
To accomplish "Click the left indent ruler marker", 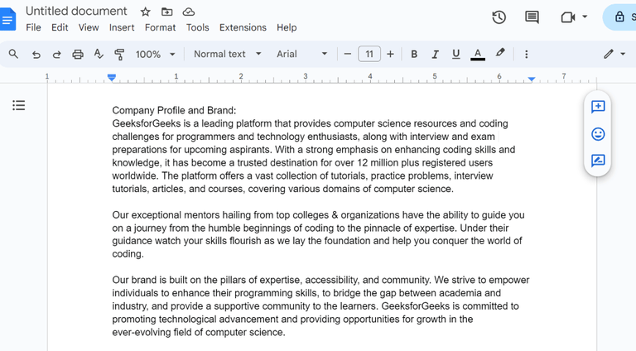I will click(112, 78).
